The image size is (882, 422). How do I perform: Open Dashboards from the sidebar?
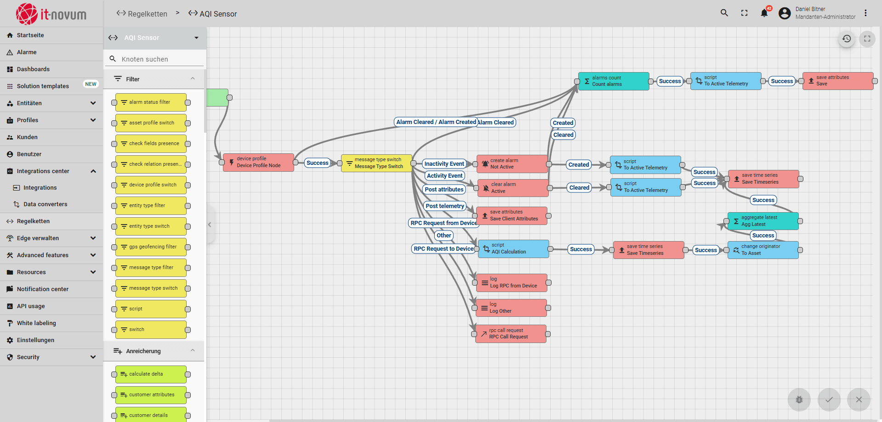pyautogui.click(x=33, y=69)
